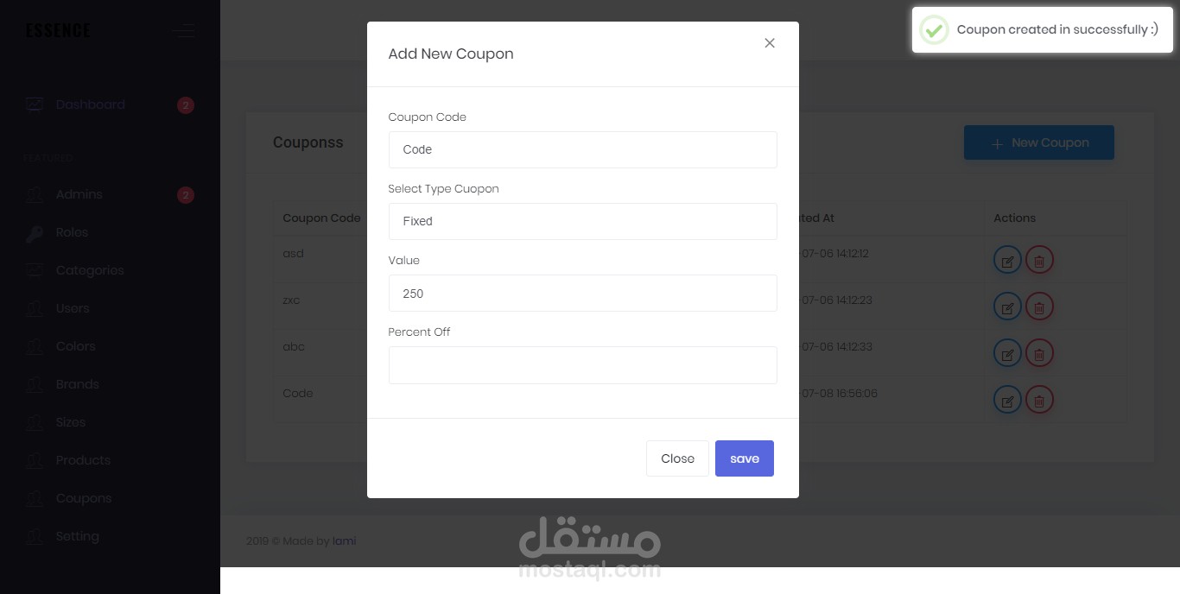Click the Roles key icon in sidebar
This screenshot has width=1180, height=594.
(35, 233)
